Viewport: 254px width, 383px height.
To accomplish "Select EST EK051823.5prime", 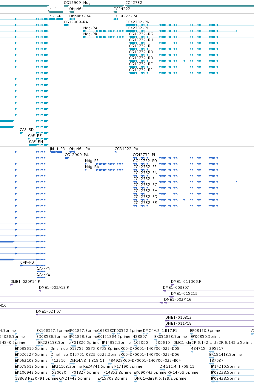I will point(170,337).
